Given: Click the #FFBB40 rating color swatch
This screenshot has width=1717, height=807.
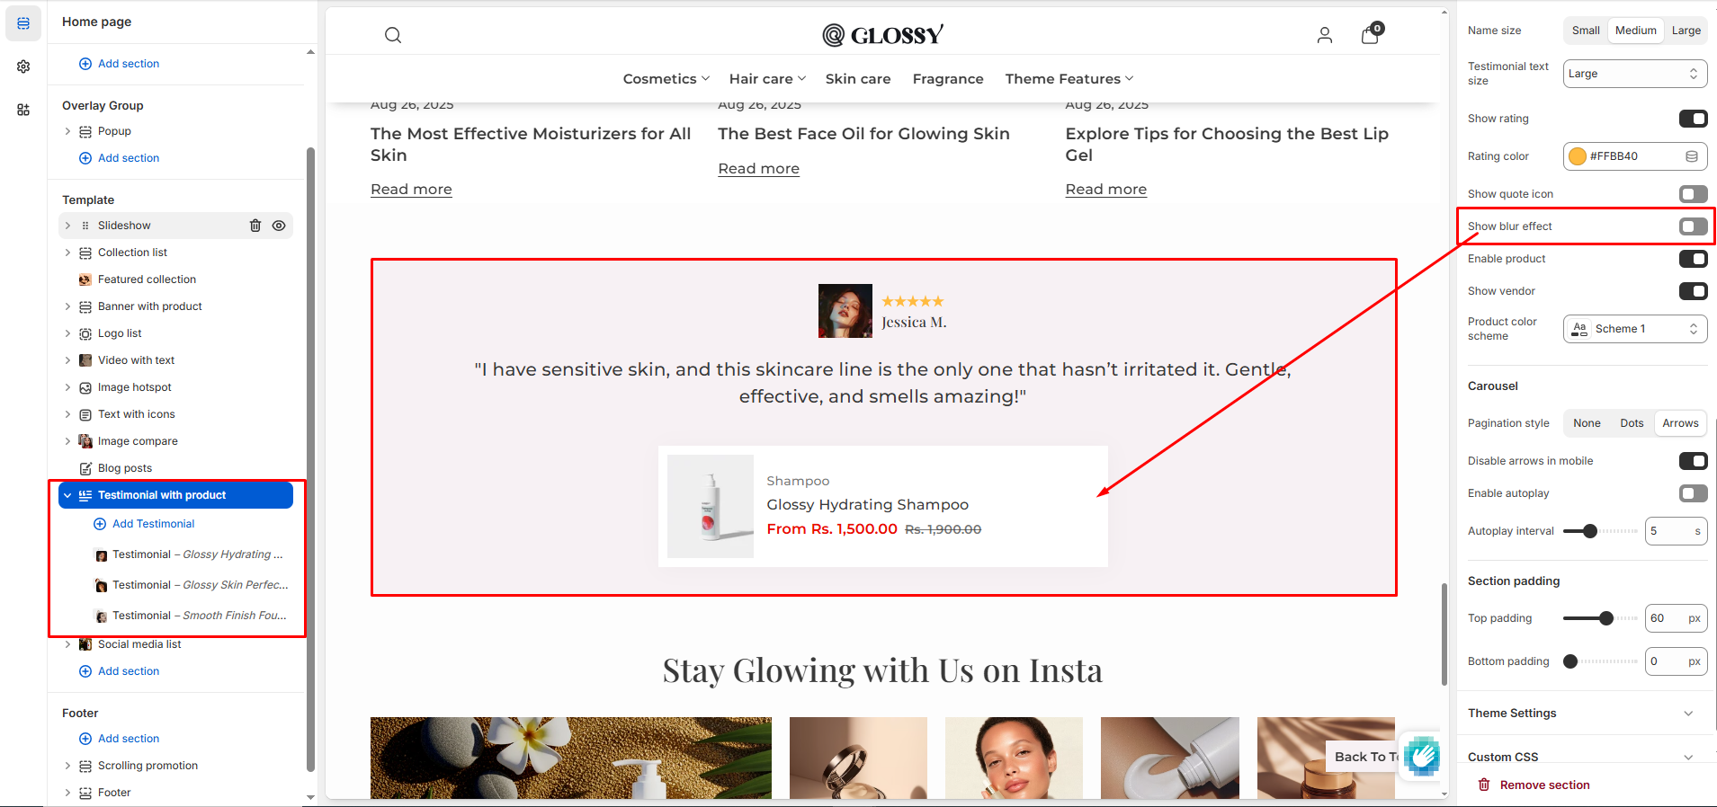Looking at the screenshot, I should pyautogui.click(x=1578, y=156).
